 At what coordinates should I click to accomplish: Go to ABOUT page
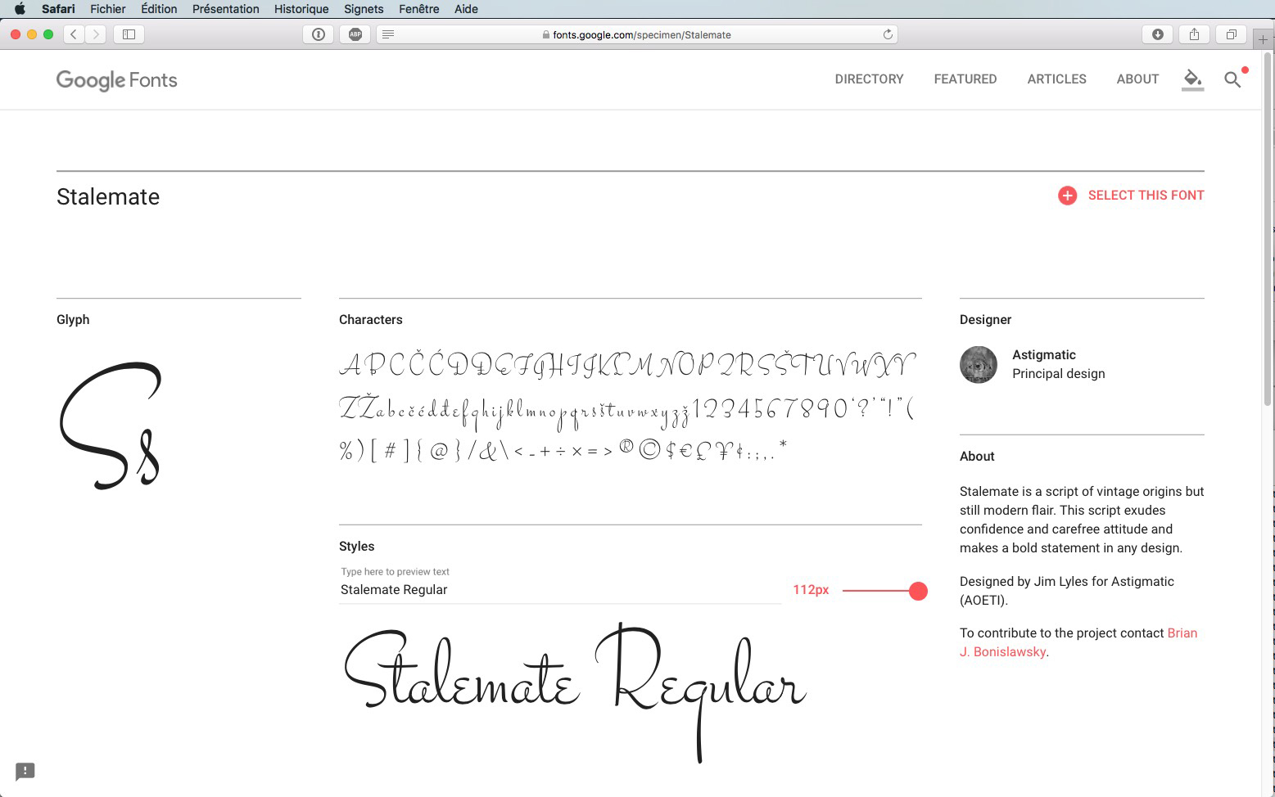coord(1137,79)
